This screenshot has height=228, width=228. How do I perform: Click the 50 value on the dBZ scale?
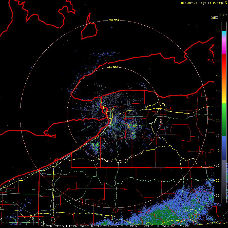pyautogui.click(x=218, y=76)
